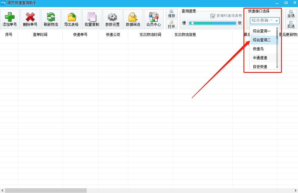Click the 删除单号 delete number icon
The height and width of the screenshot is (193, 298).
[30, 18]
